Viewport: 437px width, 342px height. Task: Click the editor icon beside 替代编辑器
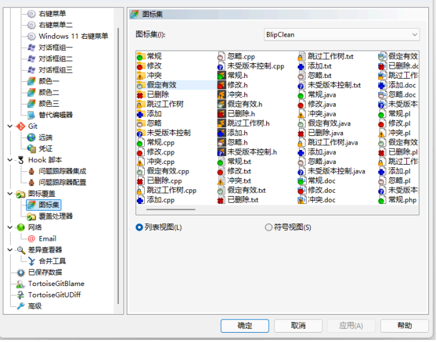click(31, 115)
